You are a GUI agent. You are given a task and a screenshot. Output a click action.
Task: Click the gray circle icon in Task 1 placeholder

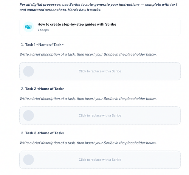tap(28, 71)
